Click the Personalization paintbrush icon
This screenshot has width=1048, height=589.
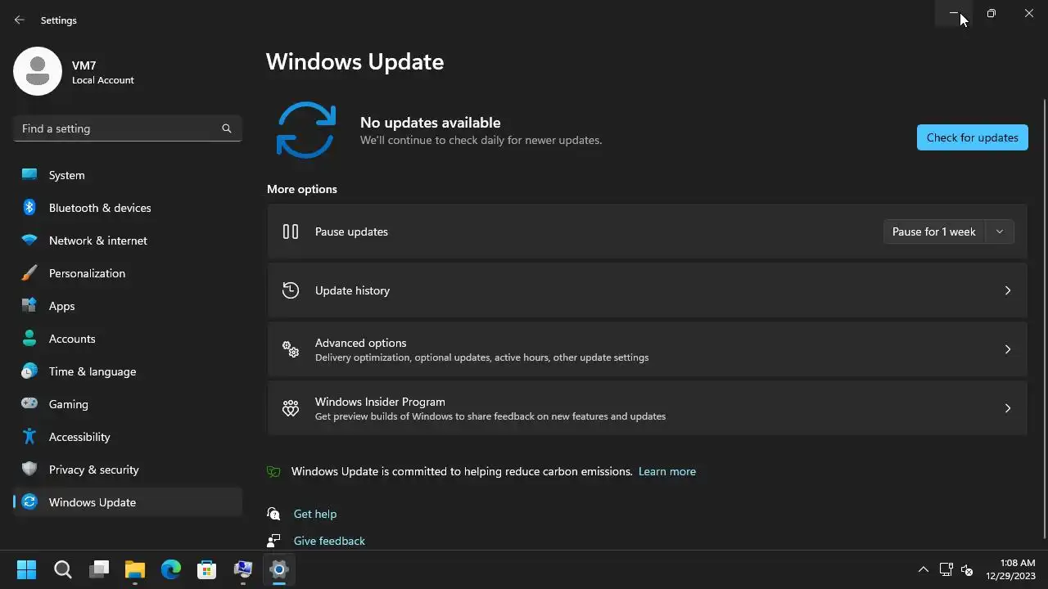click(29, 273)
